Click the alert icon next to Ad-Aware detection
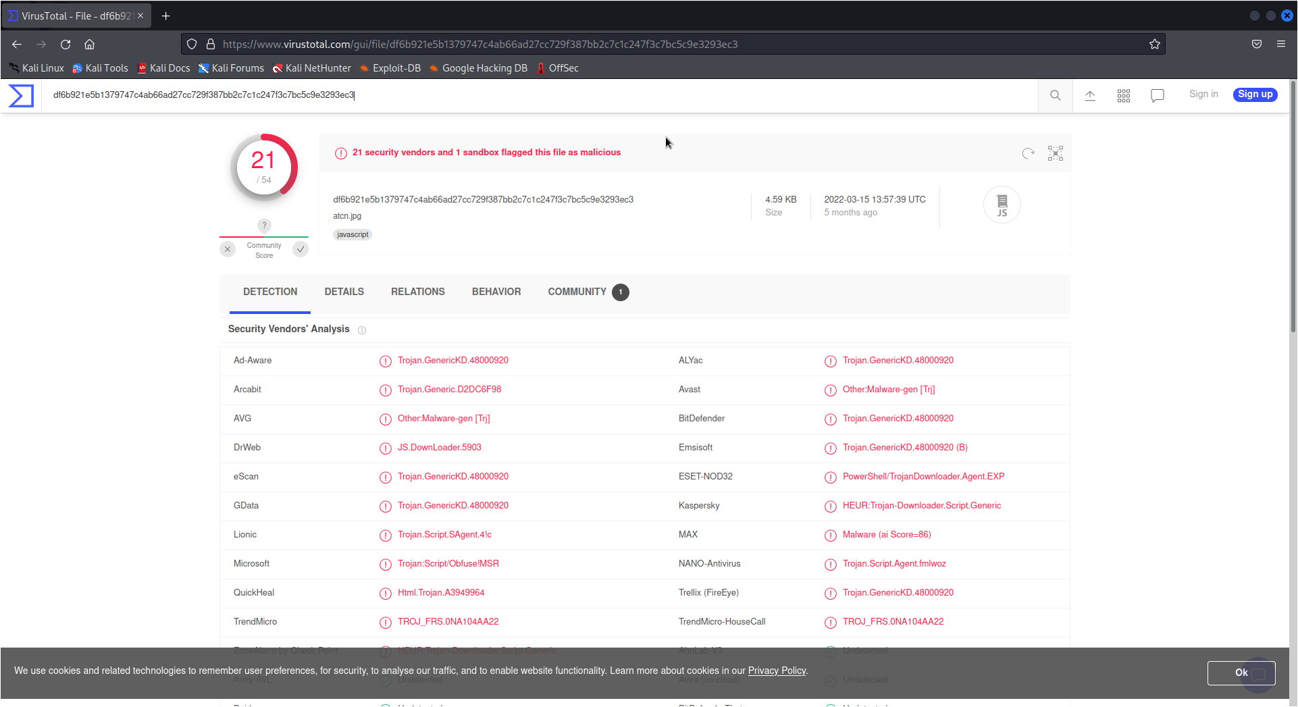Image resolution: width=1298 pixels, height=707 pixels. click(x=386, y=361)
